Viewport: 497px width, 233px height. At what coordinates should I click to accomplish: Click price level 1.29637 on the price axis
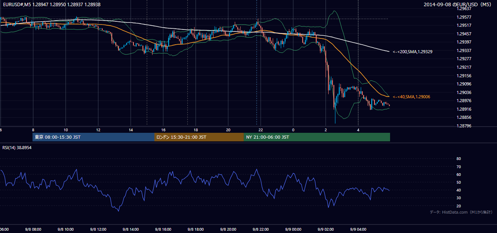(464, 9)
